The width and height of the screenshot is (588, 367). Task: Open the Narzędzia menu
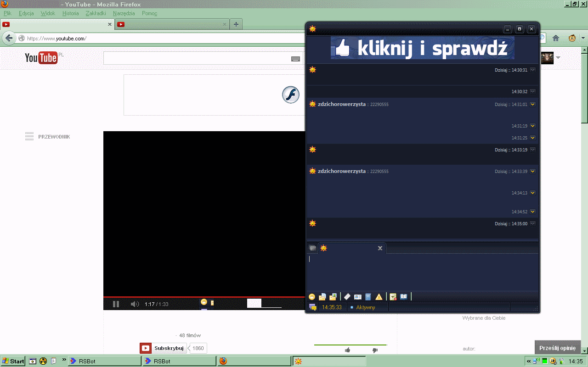point(125,13)
